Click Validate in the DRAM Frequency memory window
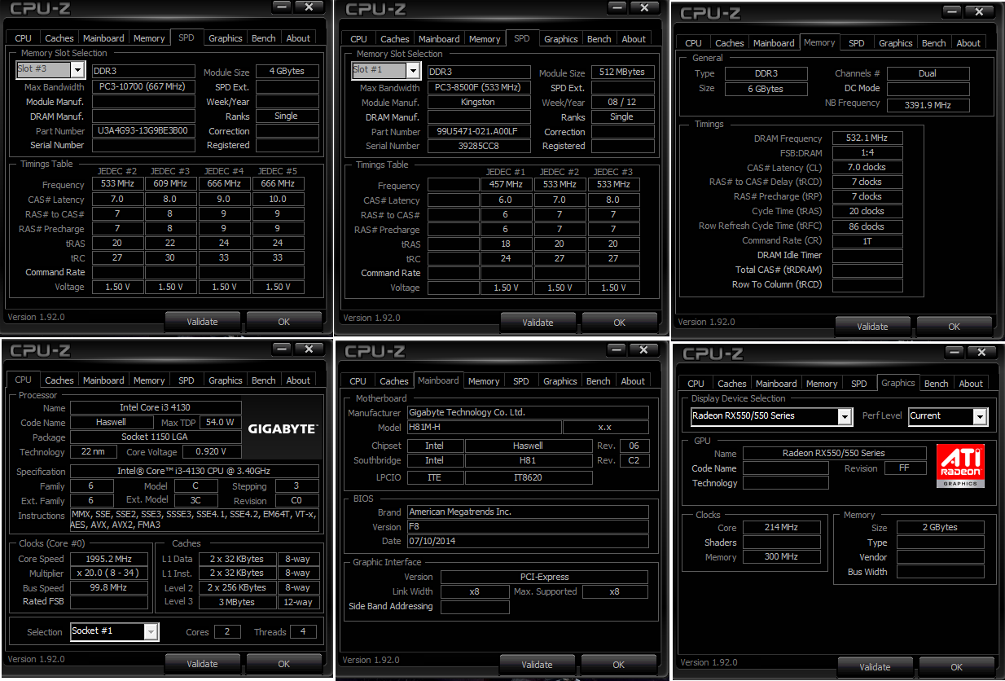1005x681 pixels. (872, 327)
